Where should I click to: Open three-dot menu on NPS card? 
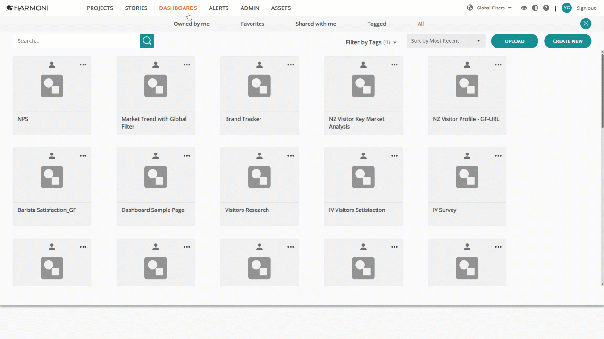(83, 65)
